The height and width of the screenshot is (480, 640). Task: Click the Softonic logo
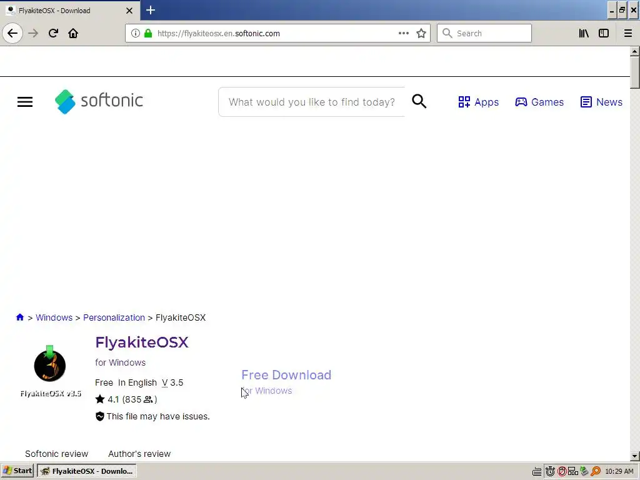tap(99, 101)
